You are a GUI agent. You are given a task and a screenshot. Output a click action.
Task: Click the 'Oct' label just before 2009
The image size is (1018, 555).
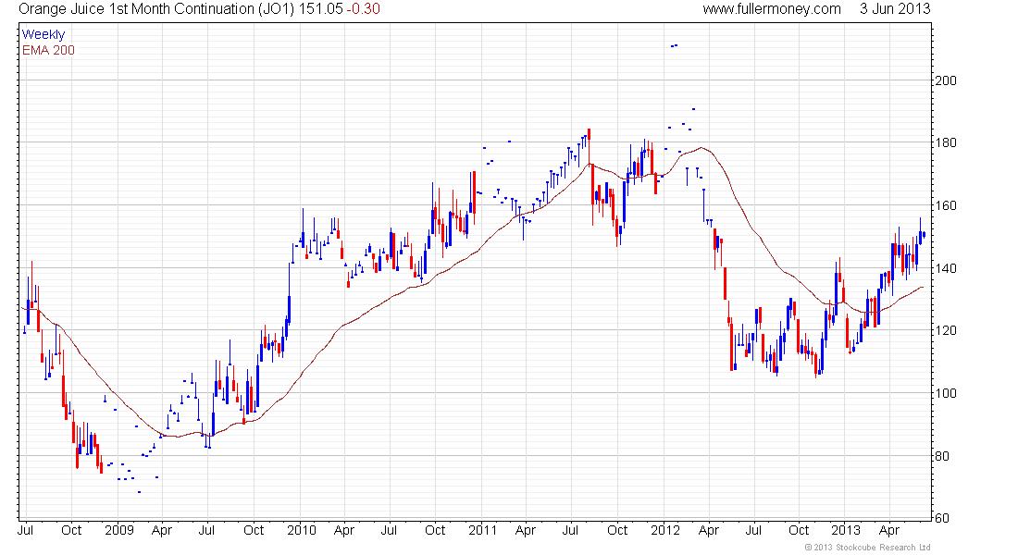tap(71, 530)
